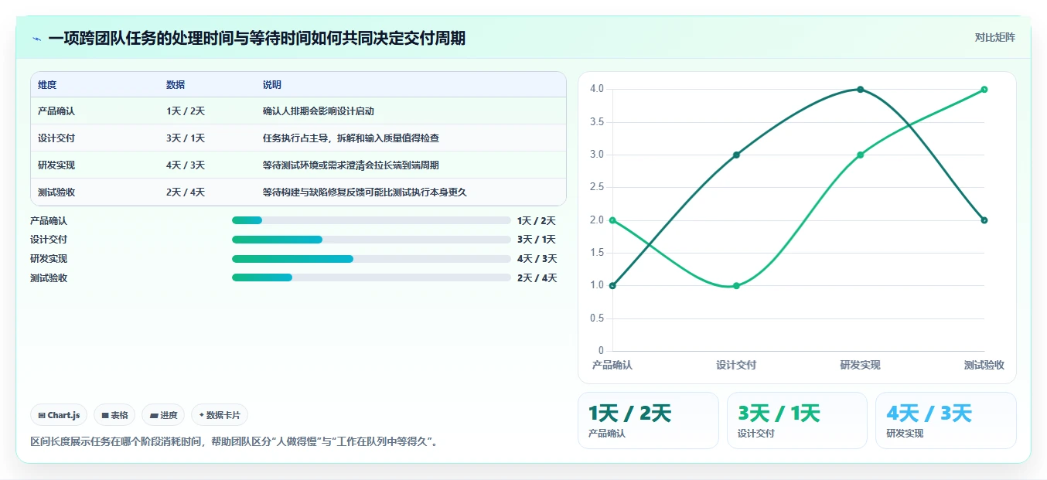Screen dimensions: 1047x480
Task: Select the Chart.js tag chip
Action: [60, 415]
